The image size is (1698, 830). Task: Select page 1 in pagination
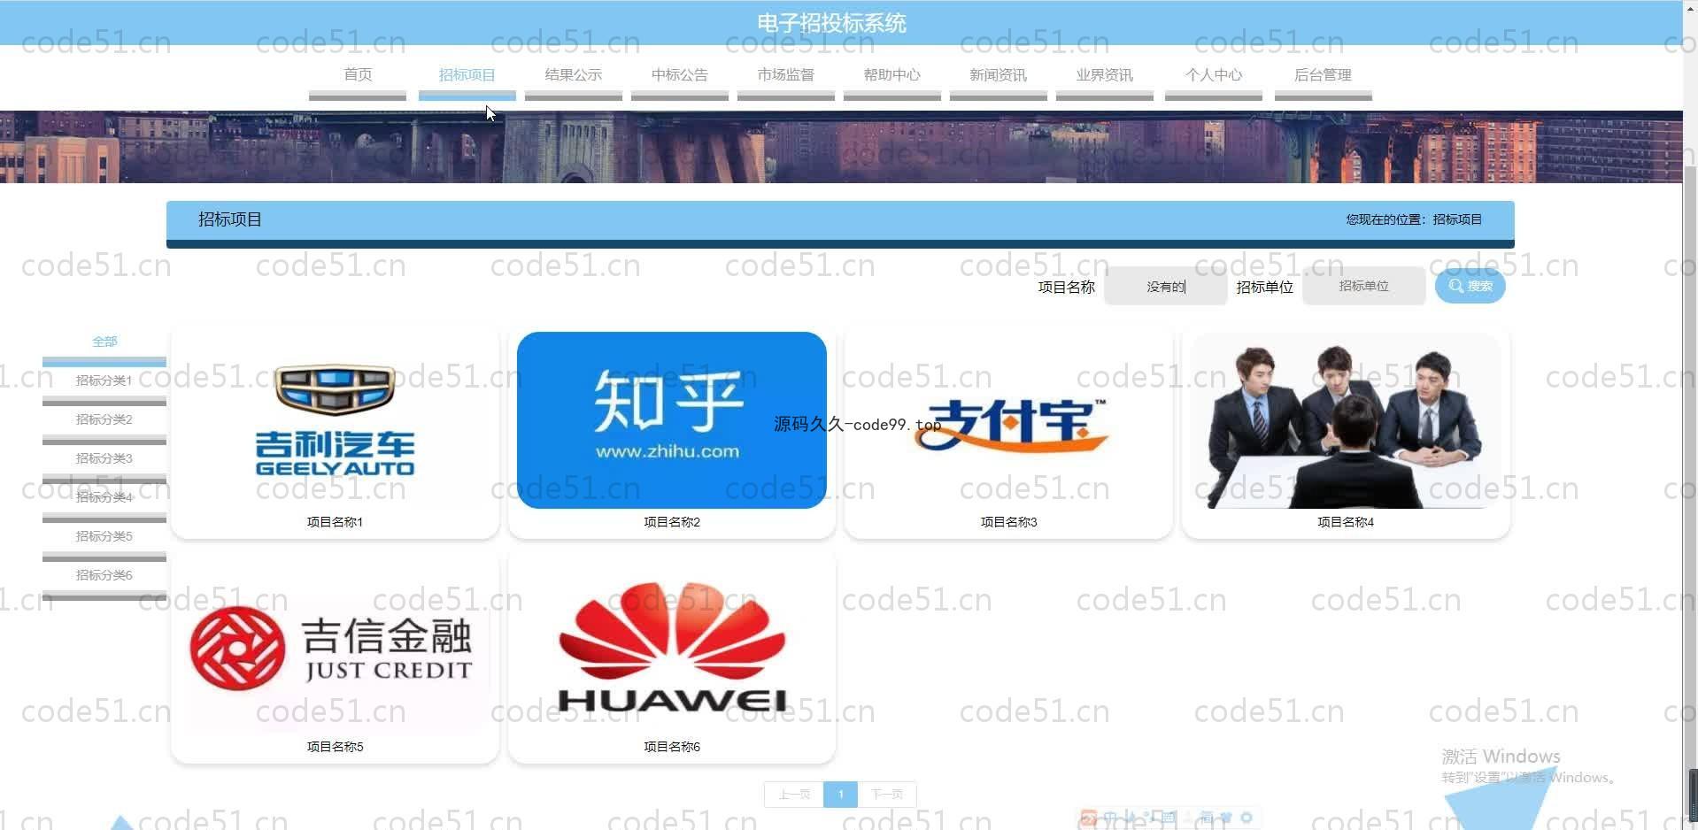[x=840, y=795]
